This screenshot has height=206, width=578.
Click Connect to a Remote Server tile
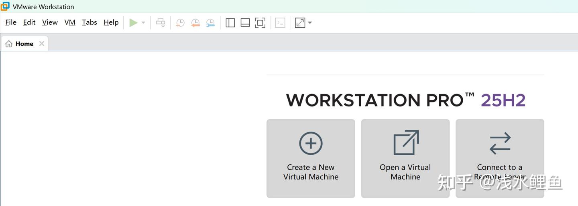(x=500, y=158)
